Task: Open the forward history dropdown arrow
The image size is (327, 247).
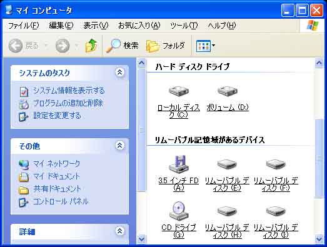Action: click(x=76, y=45)
